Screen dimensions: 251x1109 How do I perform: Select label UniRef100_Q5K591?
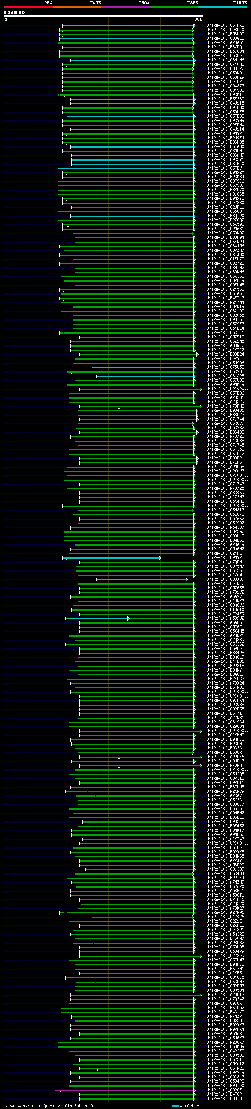[x=225, y=224]
